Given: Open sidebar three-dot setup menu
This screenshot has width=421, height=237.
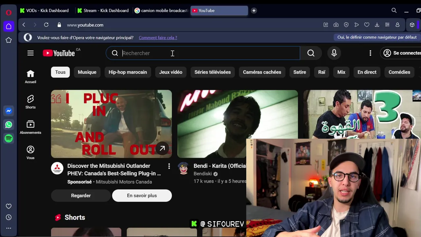Looking at the screenshot, I should [x=9, y=228].
